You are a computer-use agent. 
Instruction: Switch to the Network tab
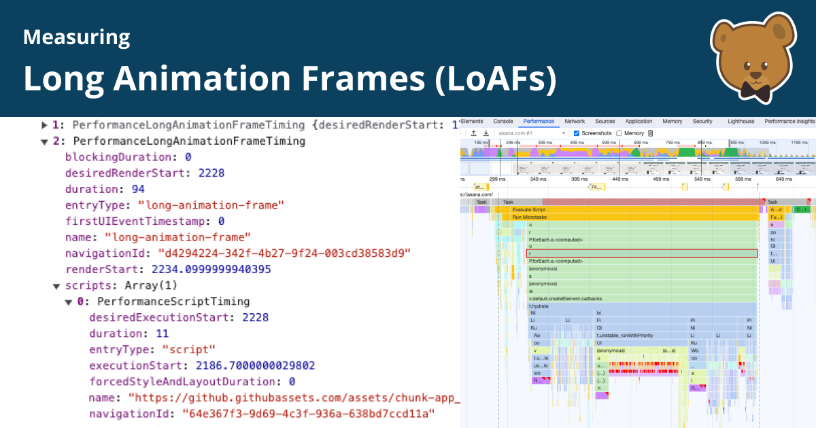click(x=575, y=121)
